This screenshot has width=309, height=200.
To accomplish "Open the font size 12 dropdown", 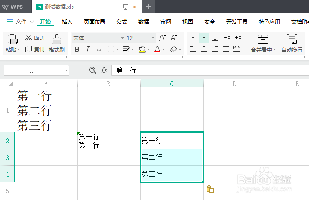I will [x=153, y=38].
